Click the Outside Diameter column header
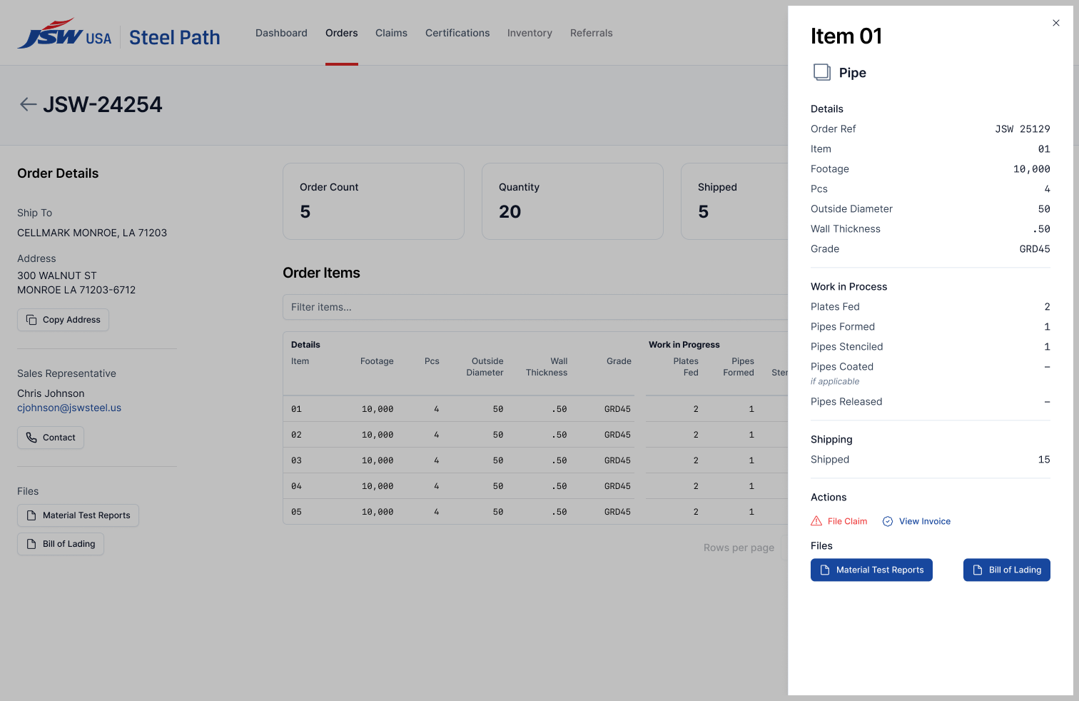Viewport: 1079px width, 701px height. [485, 367]
